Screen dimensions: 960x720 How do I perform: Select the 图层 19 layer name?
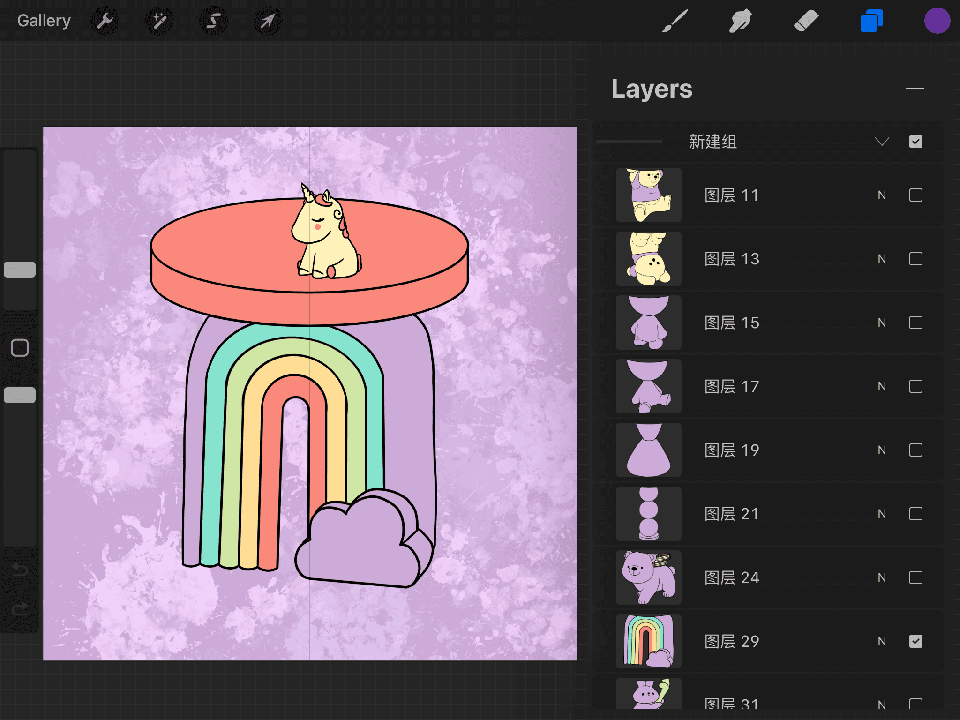click(x=732, y=450)
